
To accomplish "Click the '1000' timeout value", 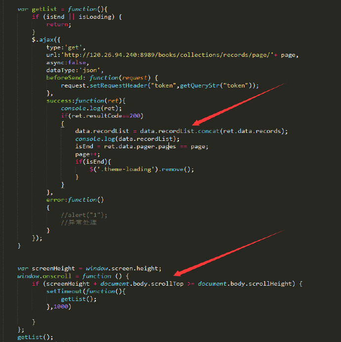I will pos(61,307).
